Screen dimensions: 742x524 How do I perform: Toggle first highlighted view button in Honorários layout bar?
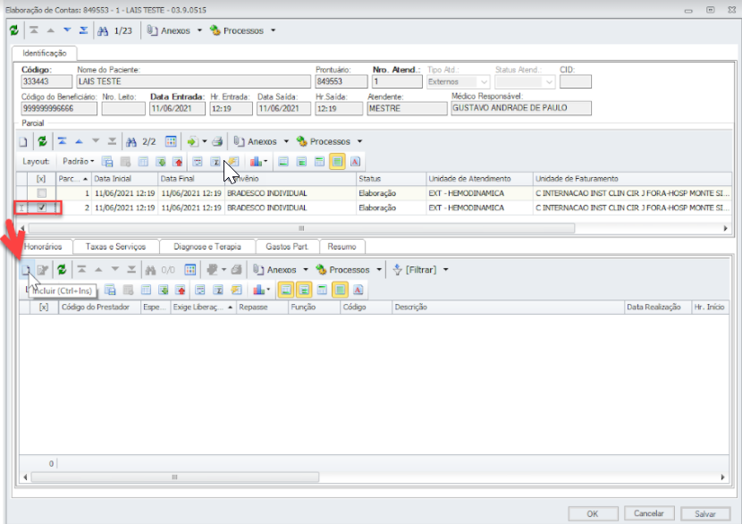point(286,290)
